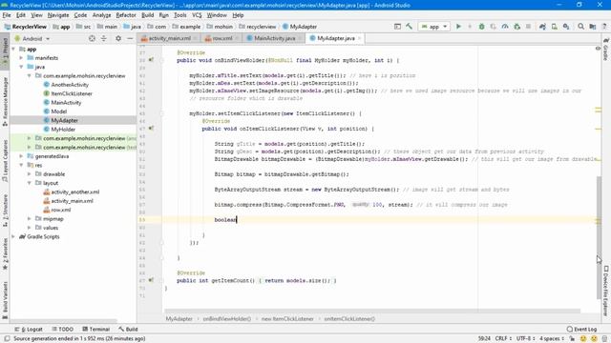
Task: Attach debugger to Android process icon
Action: click(516, 27)
